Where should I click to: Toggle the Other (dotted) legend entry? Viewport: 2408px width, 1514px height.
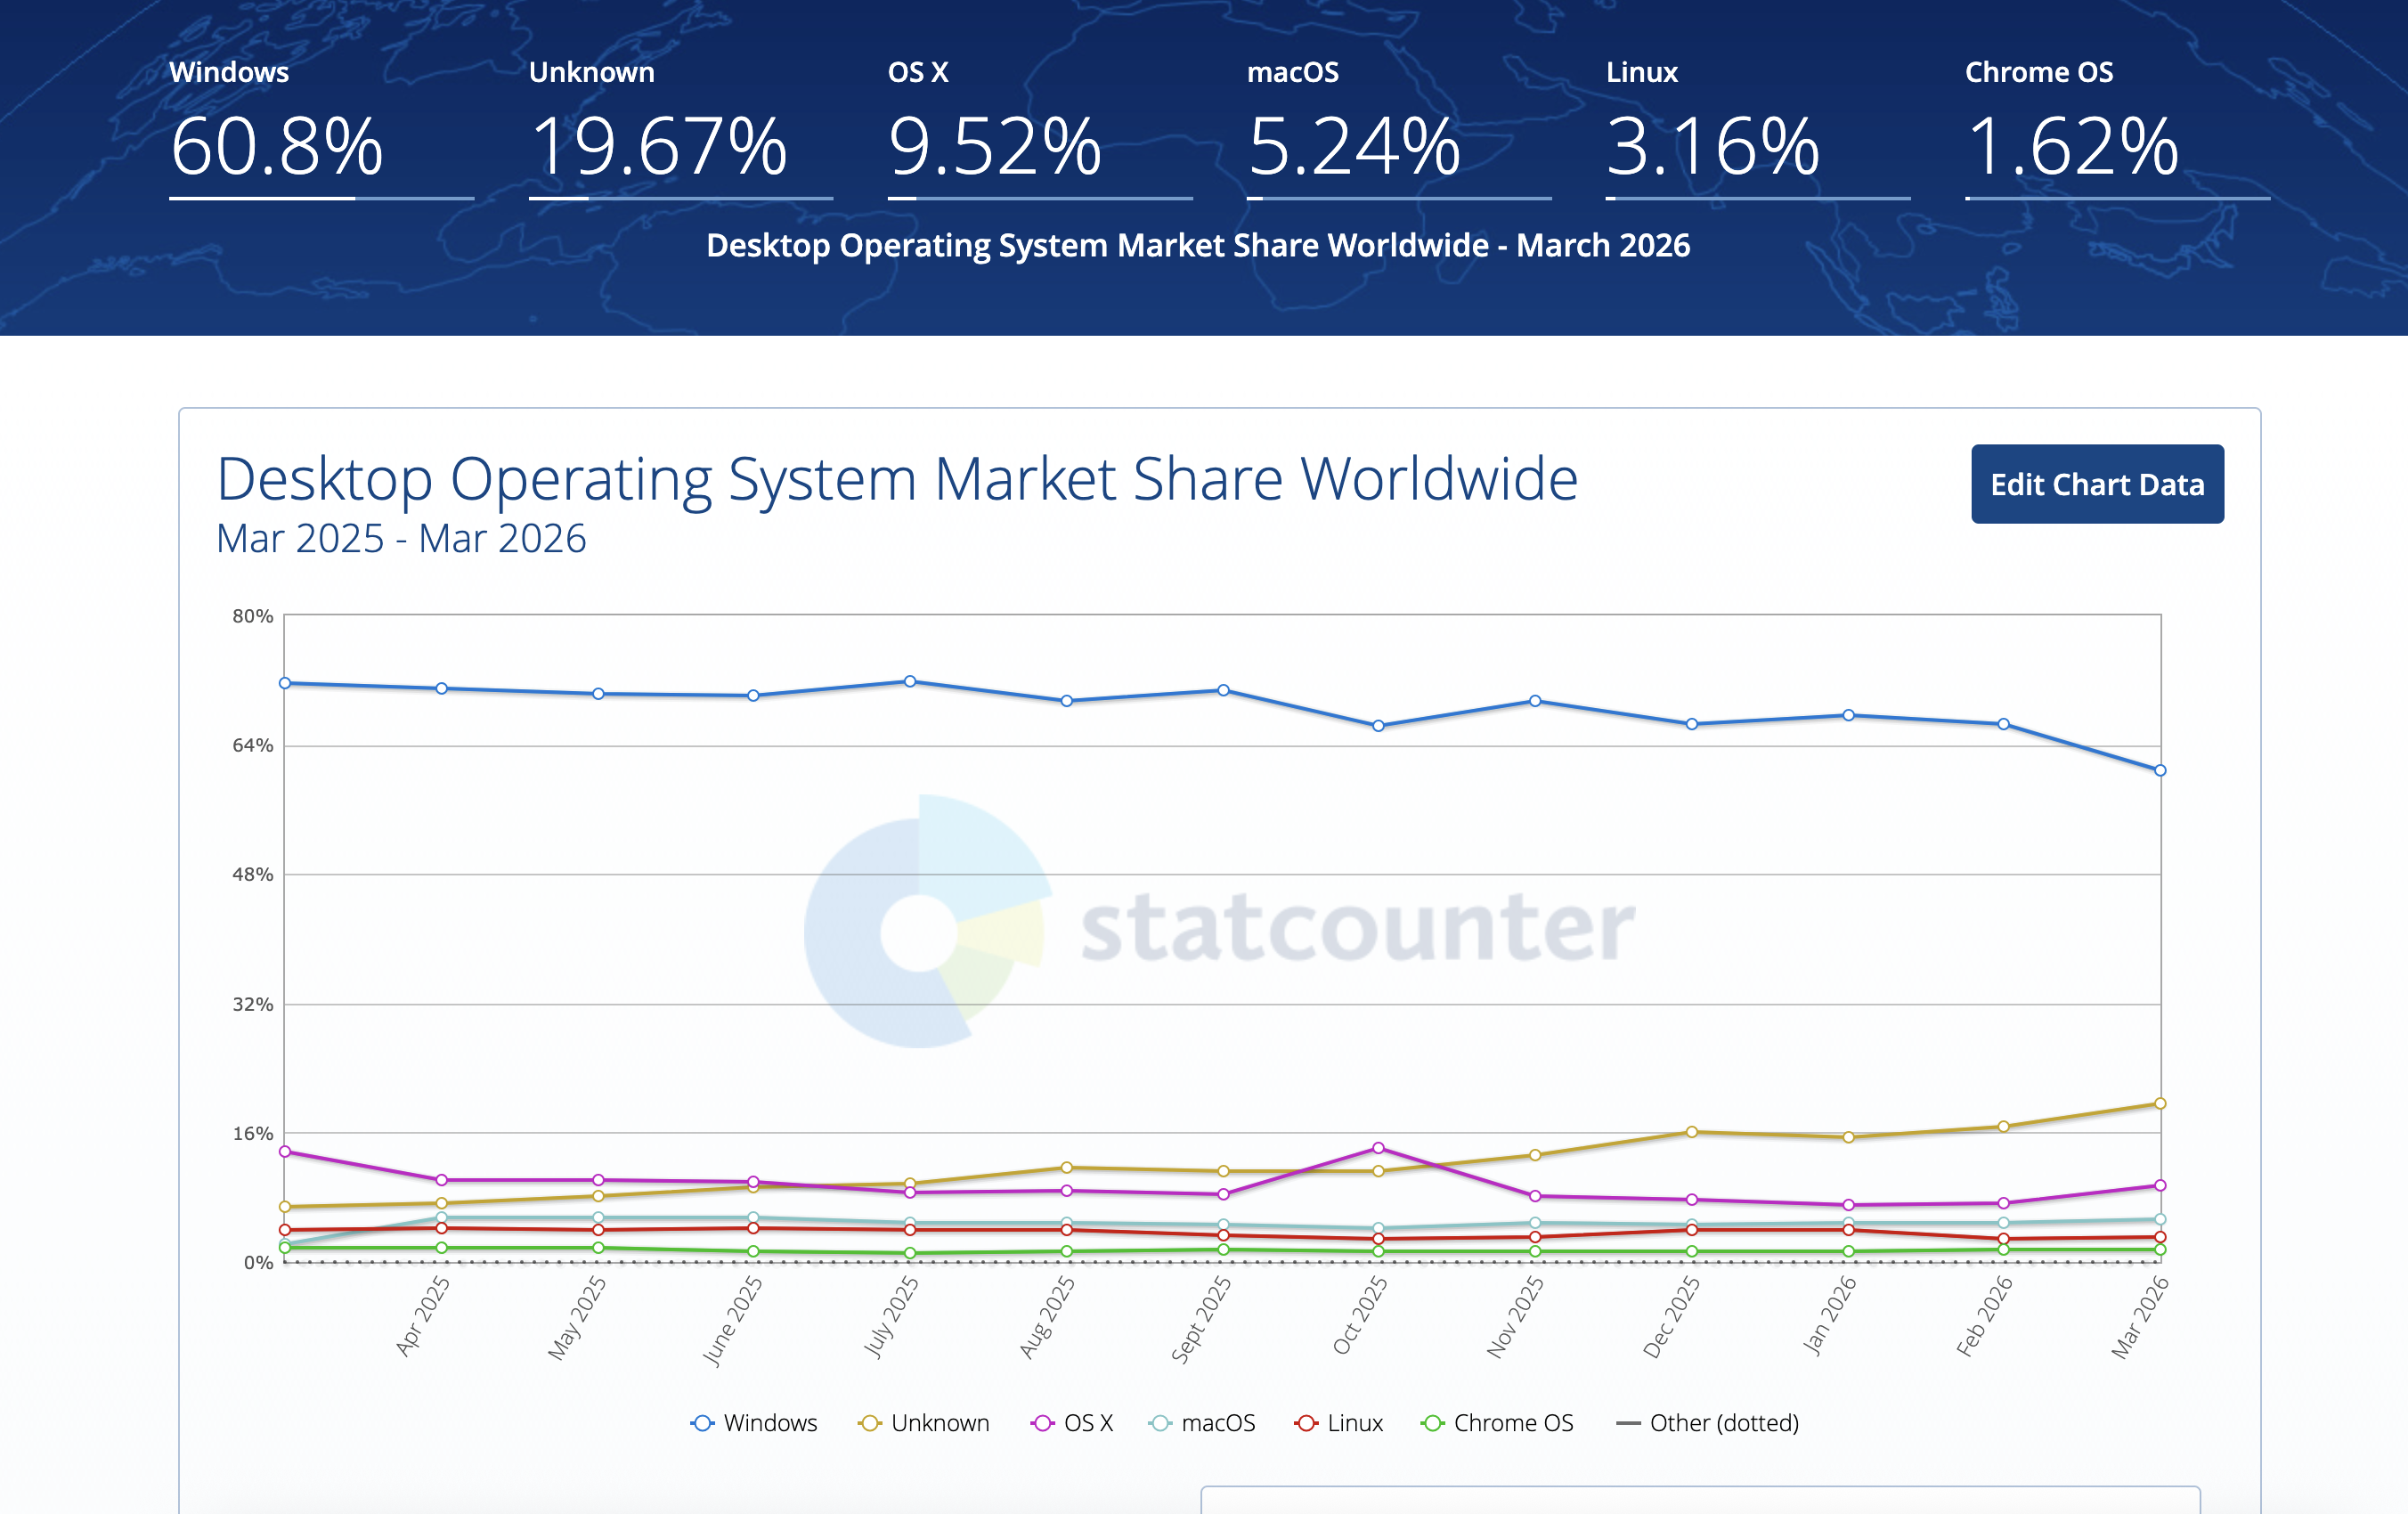pyautogui.click(x=1707, y=1423)
